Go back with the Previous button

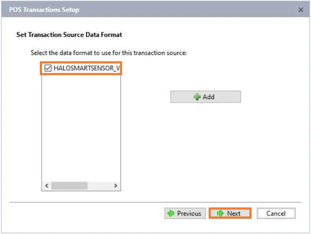185,213
